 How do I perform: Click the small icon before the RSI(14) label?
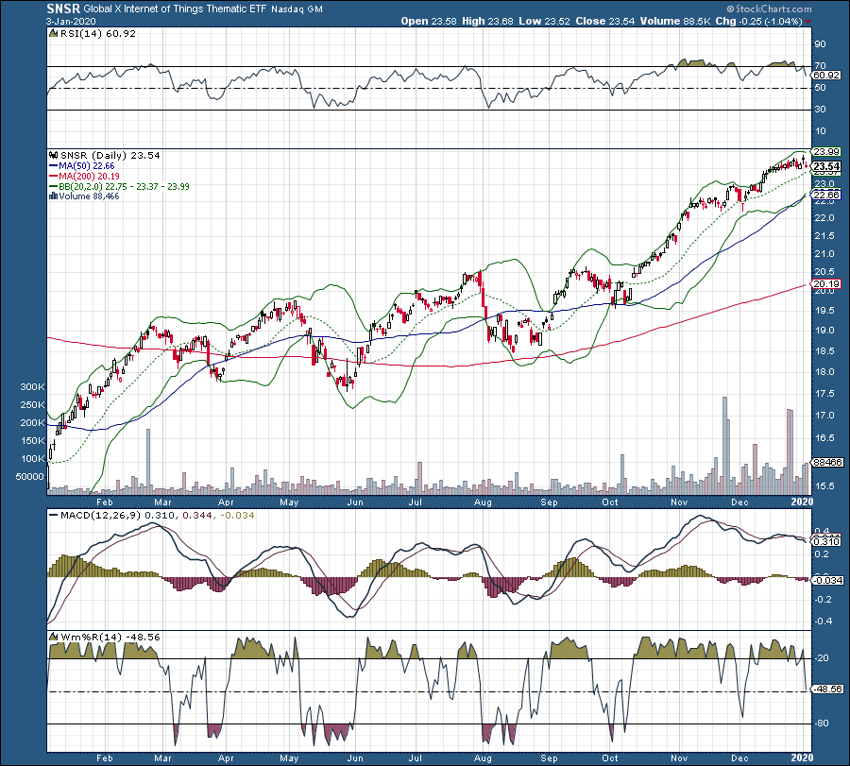[x=53, y=34]
